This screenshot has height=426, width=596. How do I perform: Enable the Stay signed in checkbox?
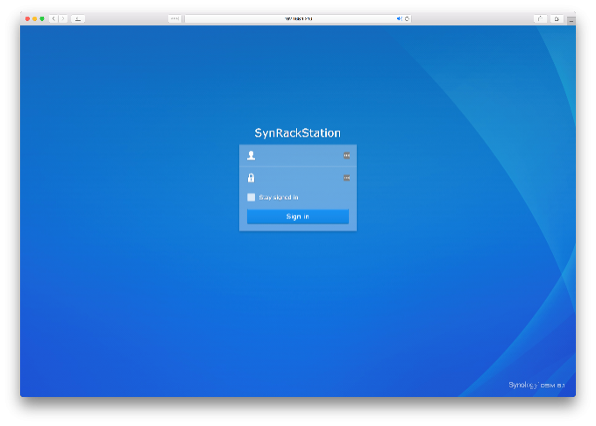(x=252, y=197)
